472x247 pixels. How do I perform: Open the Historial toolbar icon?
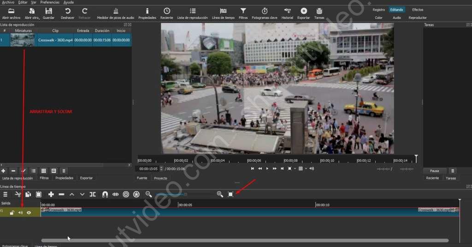coord(287,13)
